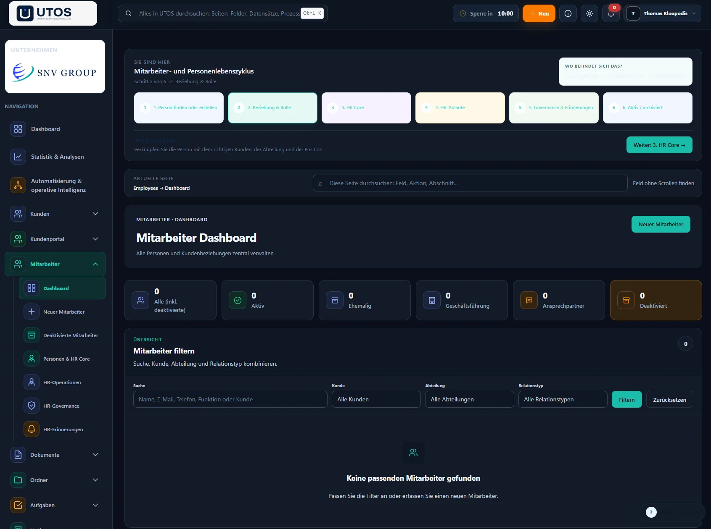Image resolution: width=711 pixels, height=529 pixels.
Task: Toggle light/dark theme sun button
Action: (x=589, y=13)
